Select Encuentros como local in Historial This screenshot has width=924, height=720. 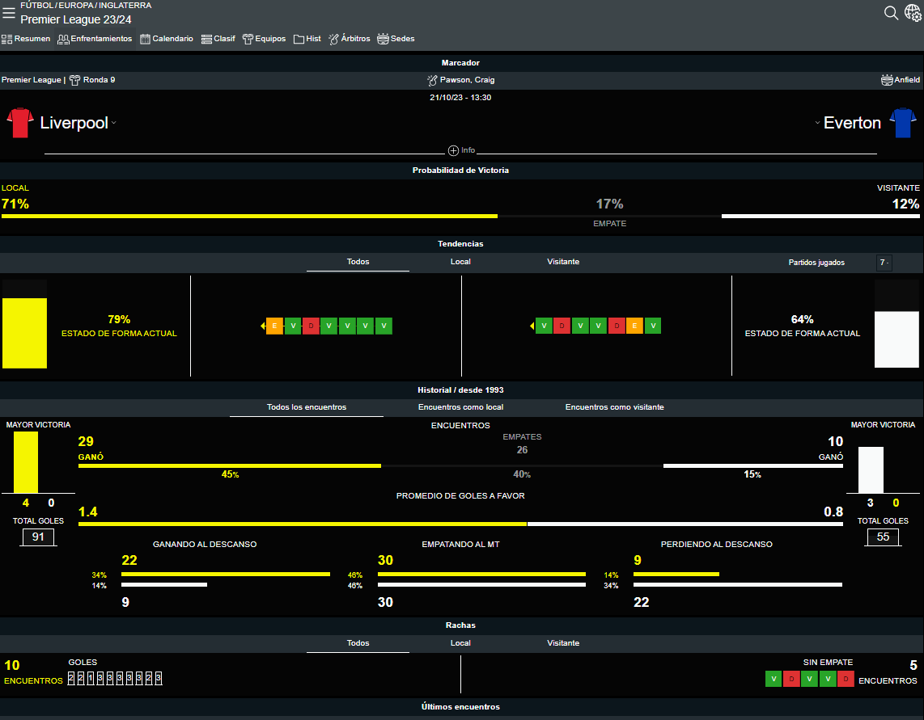[460, 407]
